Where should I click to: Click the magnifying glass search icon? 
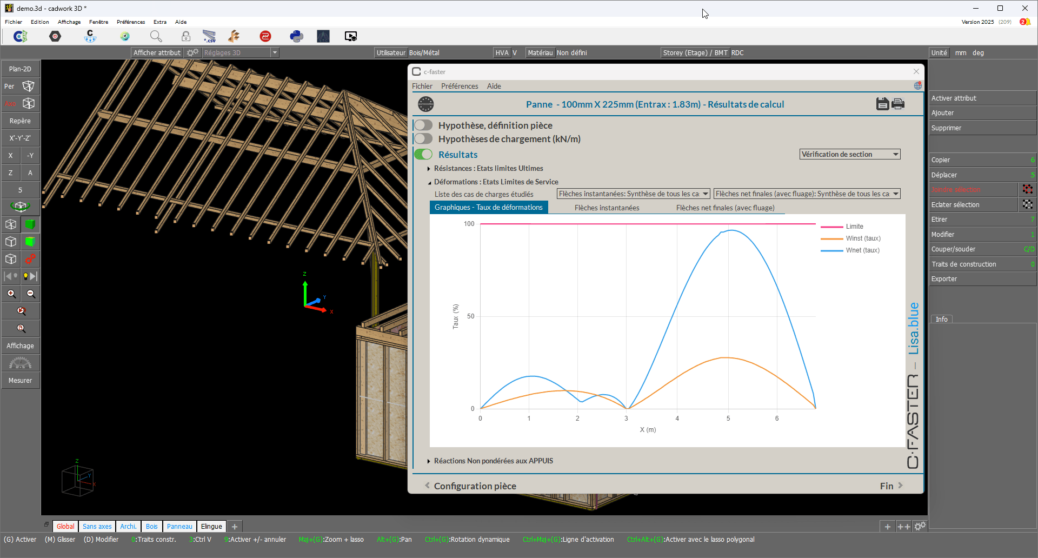pyautogui.click(x=156, y=36)
